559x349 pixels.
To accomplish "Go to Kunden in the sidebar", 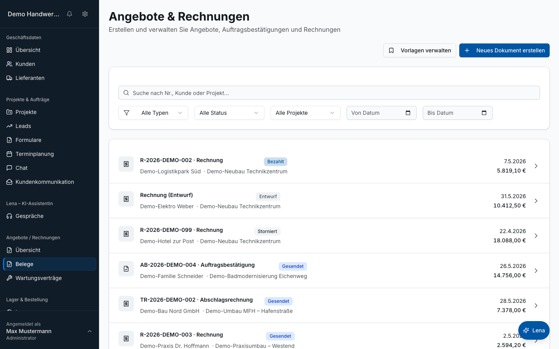I will click(49, 64).
